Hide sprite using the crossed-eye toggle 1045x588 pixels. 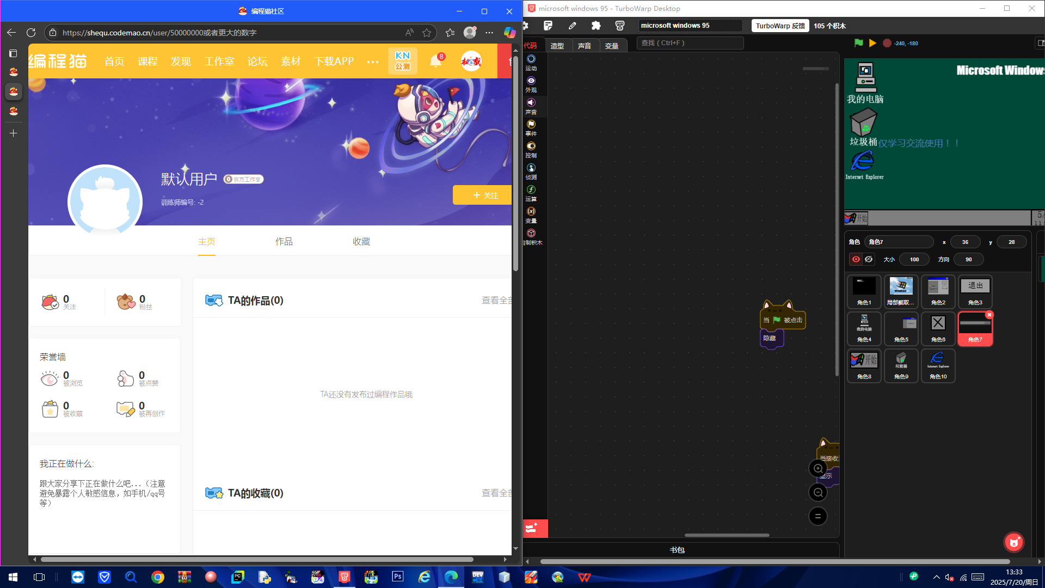coord(869,259)
